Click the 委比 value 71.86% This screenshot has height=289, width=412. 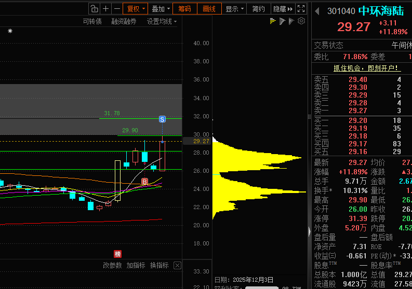tap(355, 57)
